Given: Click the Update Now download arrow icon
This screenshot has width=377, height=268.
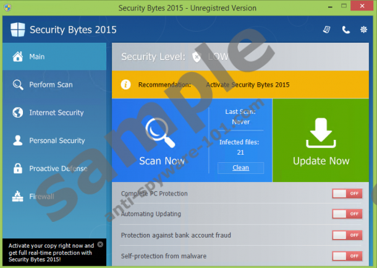Looking at the screenshot, I should [321, 132].
